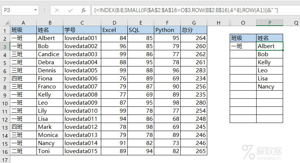Click total score cell 283
The image size is (300, 163).
tap(194, 70)
